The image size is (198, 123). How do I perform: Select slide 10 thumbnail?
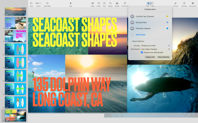click(15, 50)
